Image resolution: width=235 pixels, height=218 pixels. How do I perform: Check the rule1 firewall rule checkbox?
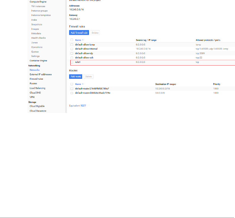point(72,62)
